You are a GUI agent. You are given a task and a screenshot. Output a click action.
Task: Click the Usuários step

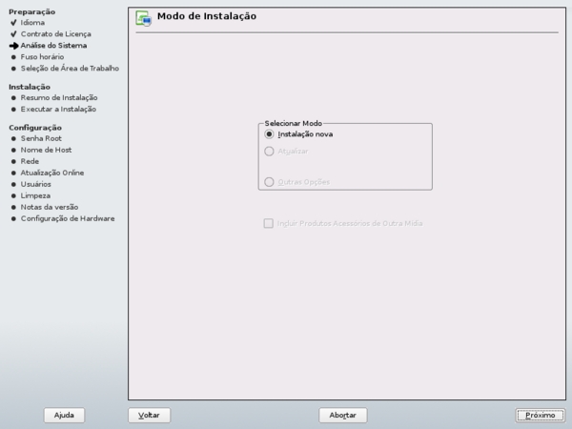pos(36,184)
